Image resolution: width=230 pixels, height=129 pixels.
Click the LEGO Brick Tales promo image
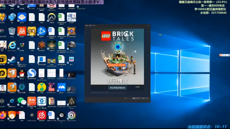(x=117, y=56)
